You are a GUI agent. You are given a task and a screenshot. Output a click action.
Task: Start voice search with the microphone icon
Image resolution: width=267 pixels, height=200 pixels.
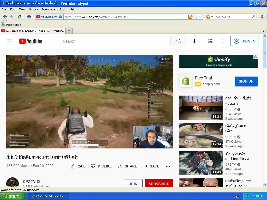click(195, 41)
